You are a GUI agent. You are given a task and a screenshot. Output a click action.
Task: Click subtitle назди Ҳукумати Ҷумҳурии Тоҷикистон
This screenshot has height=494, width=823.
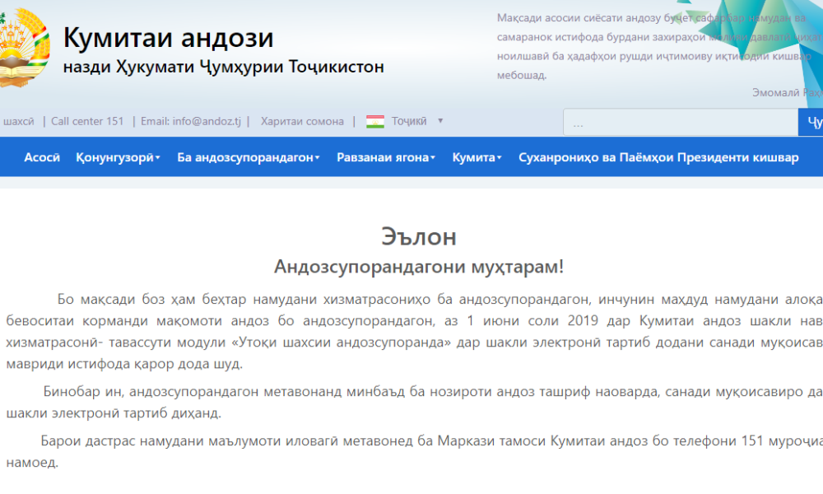pos(224,67)
